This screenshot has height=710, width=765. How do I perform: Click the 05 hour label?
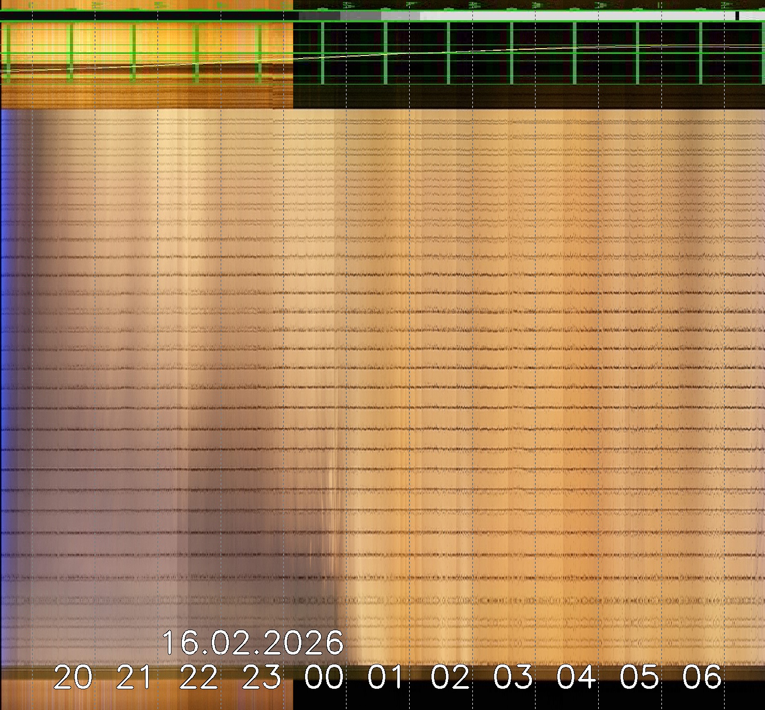[639, 677]
